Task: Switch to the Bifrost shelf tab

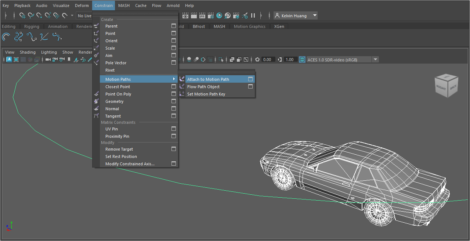Action: [x=199, y=26]
